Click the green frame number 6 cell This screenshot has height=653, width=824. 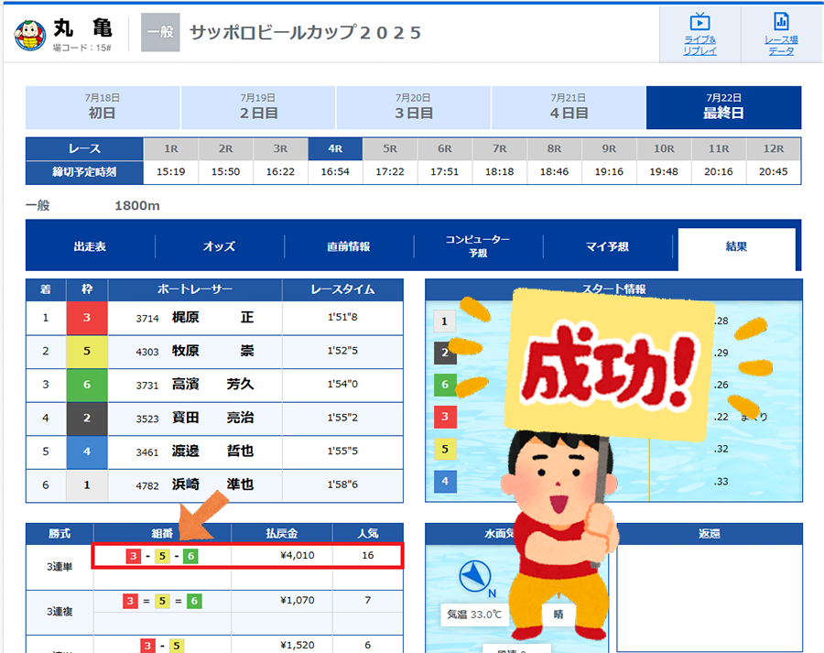pyautogui.click(x=87, y=385)
